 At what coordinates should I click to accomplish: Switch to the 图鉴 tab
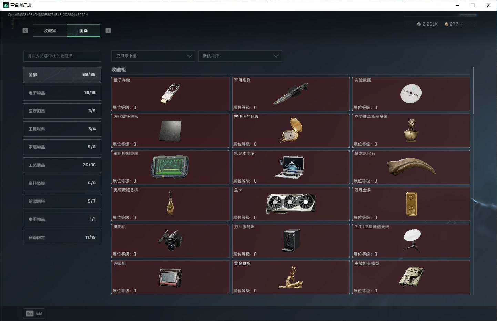click(83, 31)
